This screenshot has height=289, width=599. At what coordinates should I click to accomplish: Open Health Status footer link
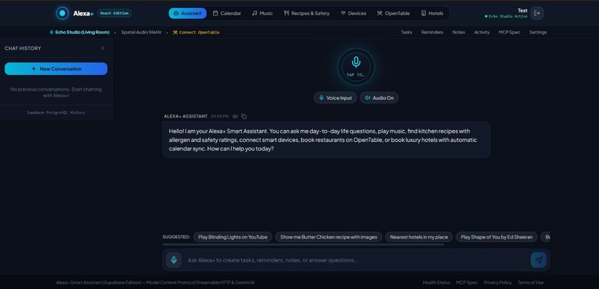point(436,282)
